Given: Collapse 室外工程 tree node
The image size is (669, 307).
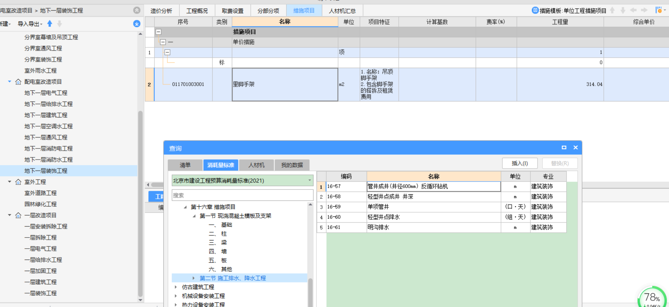Looking at the screenshot, I should (x=10, y=182).
